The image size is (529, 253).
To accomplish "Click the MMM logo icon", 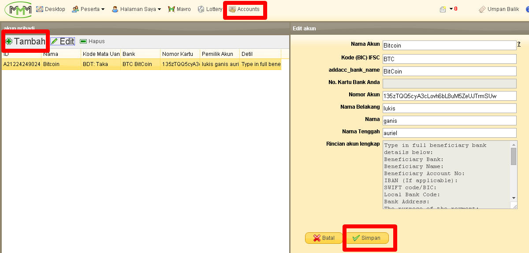I will (18, 9).
